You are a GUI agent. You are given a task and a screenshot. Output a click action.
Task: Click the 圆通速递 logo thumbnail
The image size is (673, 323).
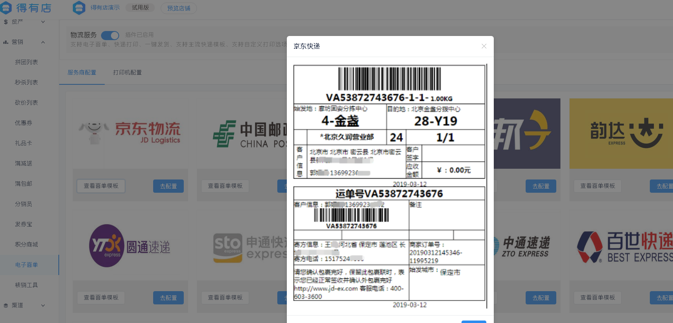click(x=130, y=246)
